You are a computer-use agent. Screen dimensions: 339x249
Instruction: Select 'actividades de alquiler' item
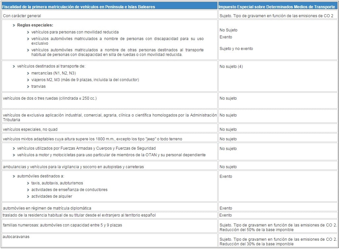(x=52, y=196)
